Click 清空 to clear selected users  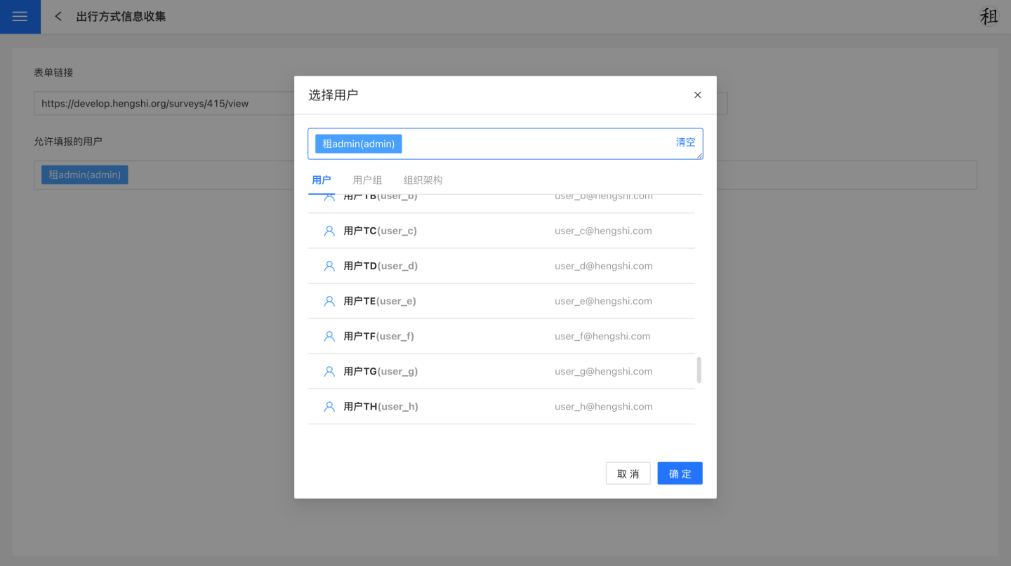pyautogui.click(x=685, y=142)
